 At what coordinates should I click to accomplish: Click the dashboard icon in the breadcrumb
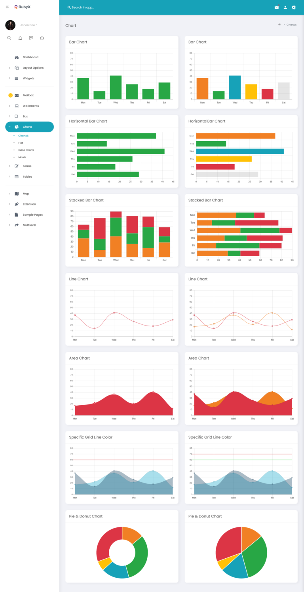[x=279, y=25]
